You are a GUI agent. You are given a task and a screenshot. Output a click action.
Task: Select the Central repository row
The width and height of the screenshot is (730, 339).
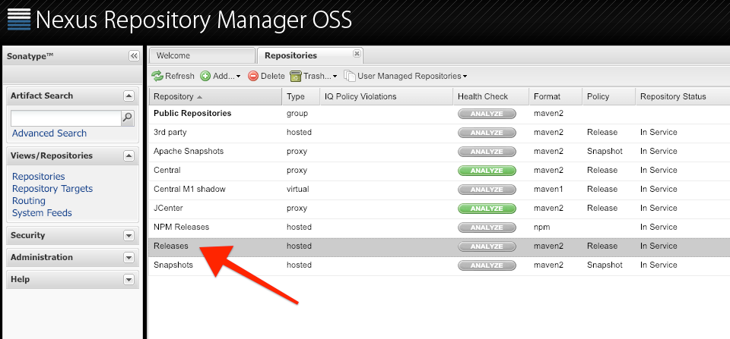click(x=439, y=171)
